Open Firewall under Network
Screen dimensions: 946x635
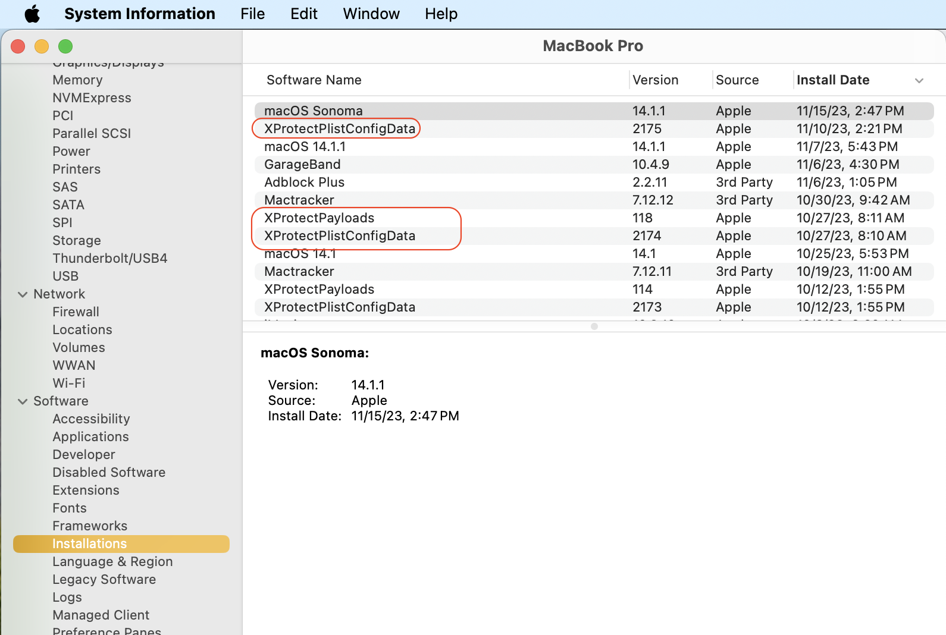click(x=76, y=312)
